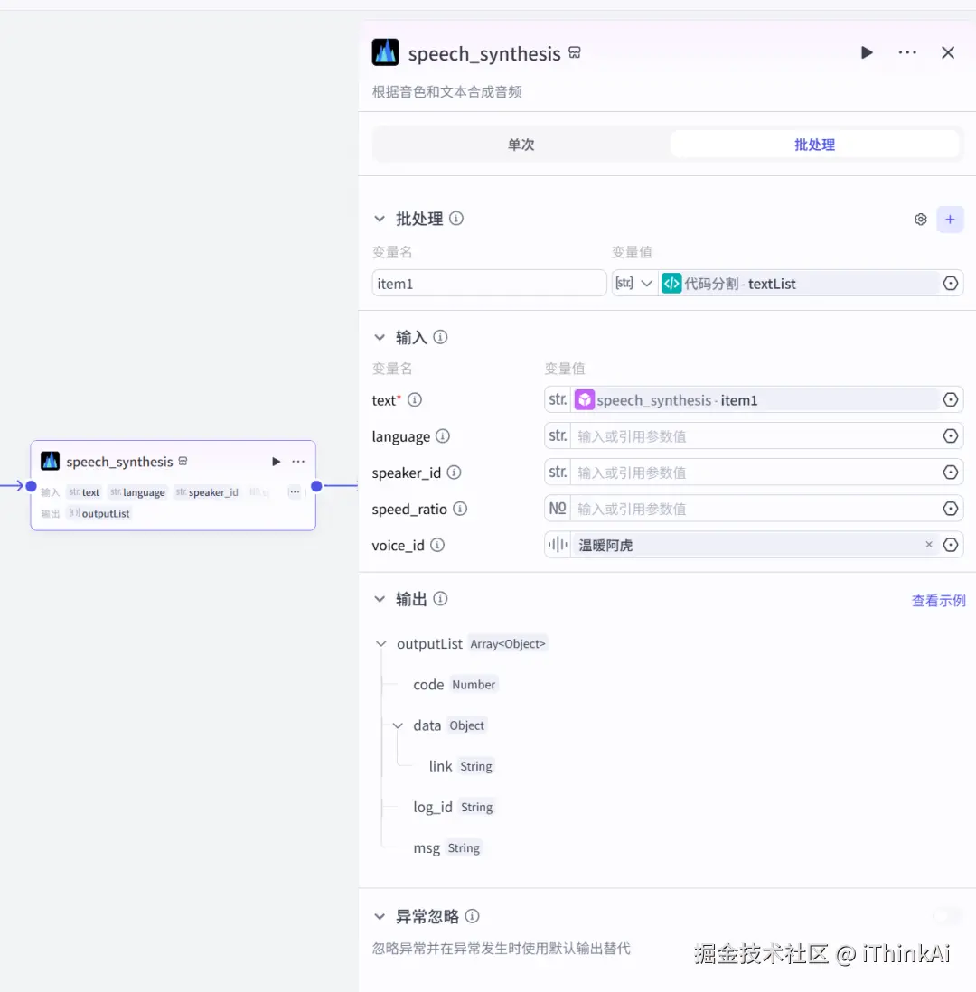Collapse the outputList Array<Object> tree
Screen dimensions: 976x992
[380, 643]
